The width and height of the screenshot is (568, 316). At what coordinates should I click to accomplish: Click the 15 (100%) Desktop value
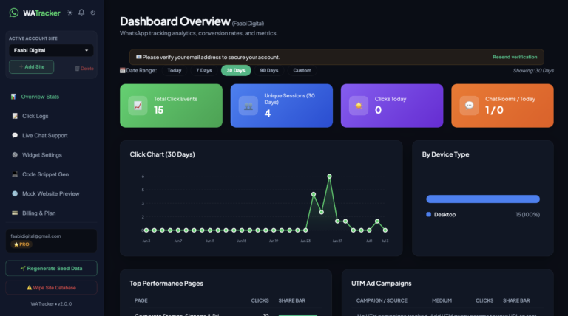tap(528, 214)
